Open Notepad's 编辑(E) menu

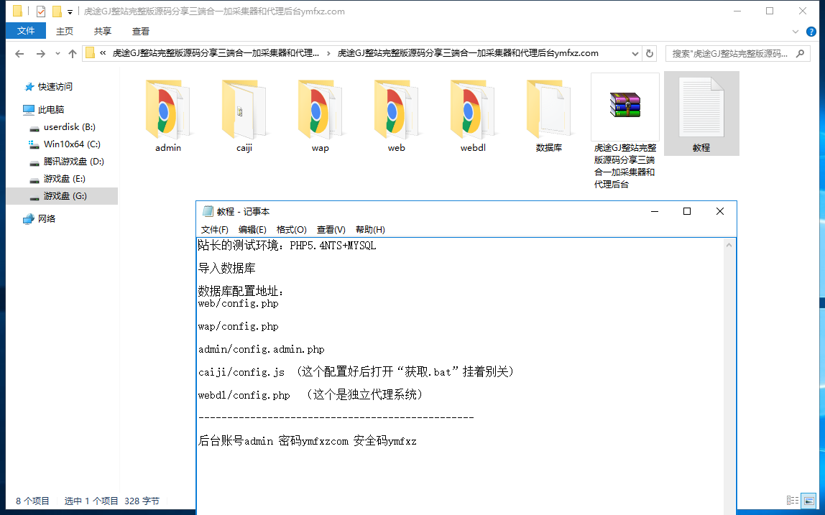[252, 230]
